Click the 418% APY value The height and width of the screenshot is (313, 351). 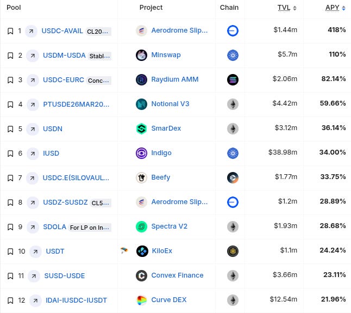click(x=337, y=29)
